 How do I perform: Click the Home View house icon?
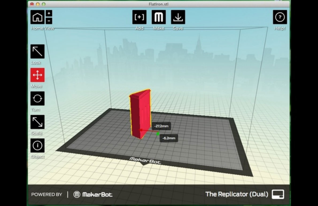tap(37, 17)
